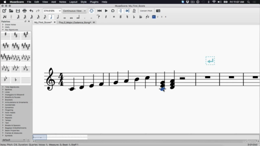Apply sharp accidental
The image size is (260, 146).
pos(121,17)
